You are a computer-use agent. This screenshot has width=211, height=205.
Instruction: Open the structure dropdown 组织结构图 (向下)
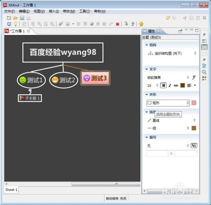click(x=172, y=54)
